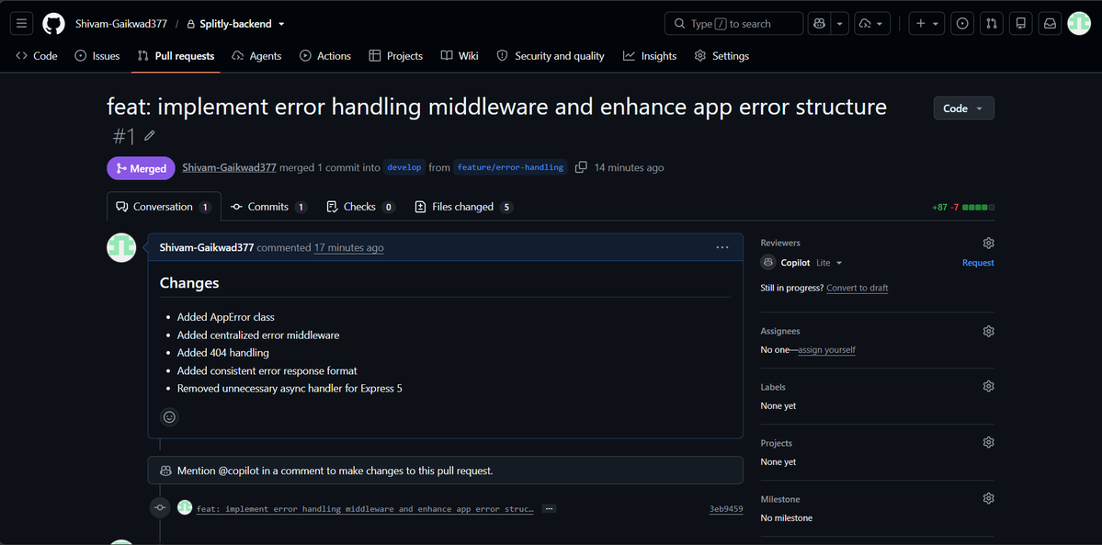The width and height of the screenshot is (1102, 545).
Task: Open Copilot dropdown arrow beside chat icon
Action: [x=840, y=23]
